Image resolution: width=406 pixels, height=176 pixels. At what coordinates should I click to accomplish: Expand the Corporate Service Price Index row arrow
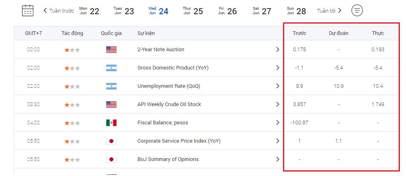click(278, 141)
